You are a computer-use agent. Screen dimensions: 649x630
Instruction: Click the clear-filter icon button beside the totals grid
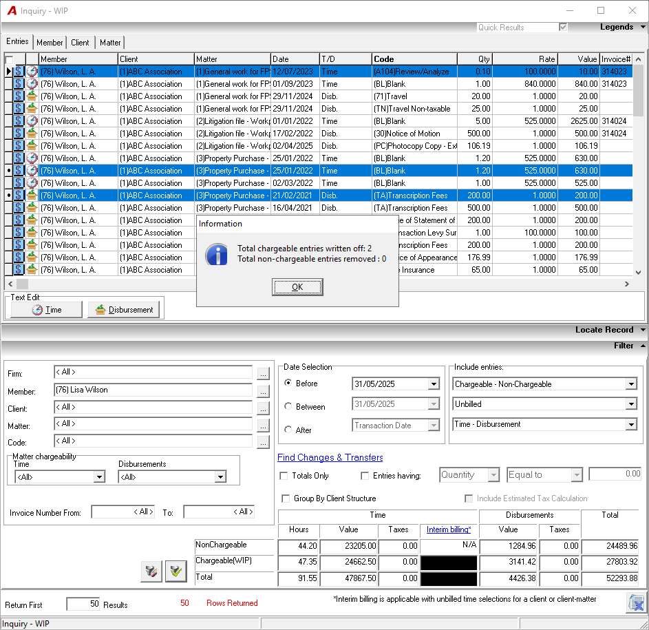[x=151, y=571]
